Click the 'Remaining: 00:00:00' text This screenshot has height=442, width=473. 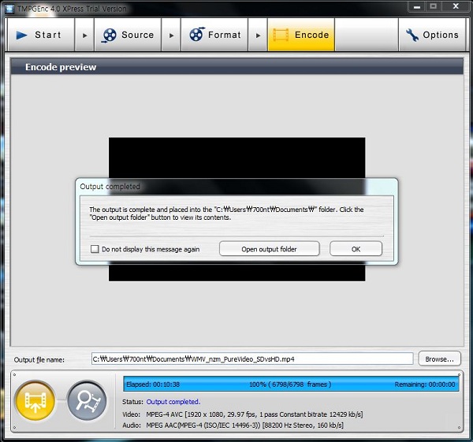pyautogui.click(x=425, y=384)
